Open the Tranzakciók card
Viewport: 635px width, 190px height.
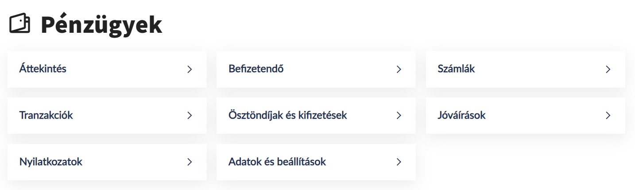click(107, 116)
